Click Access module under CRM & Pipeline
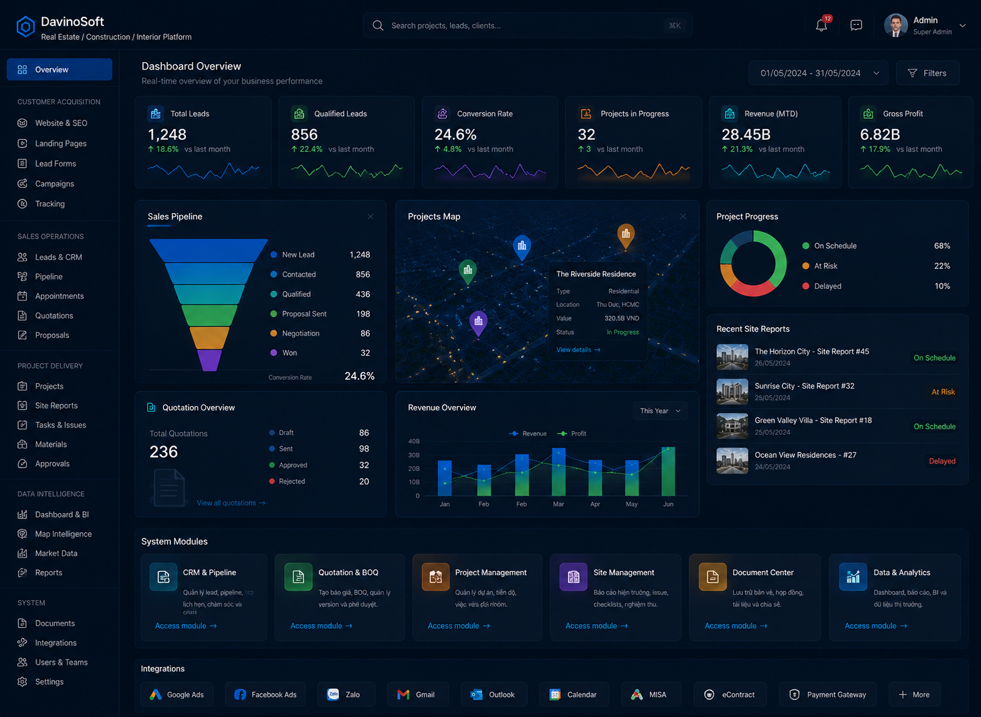The height and width of the screenshot is (717, 981). tap(186, 626)
